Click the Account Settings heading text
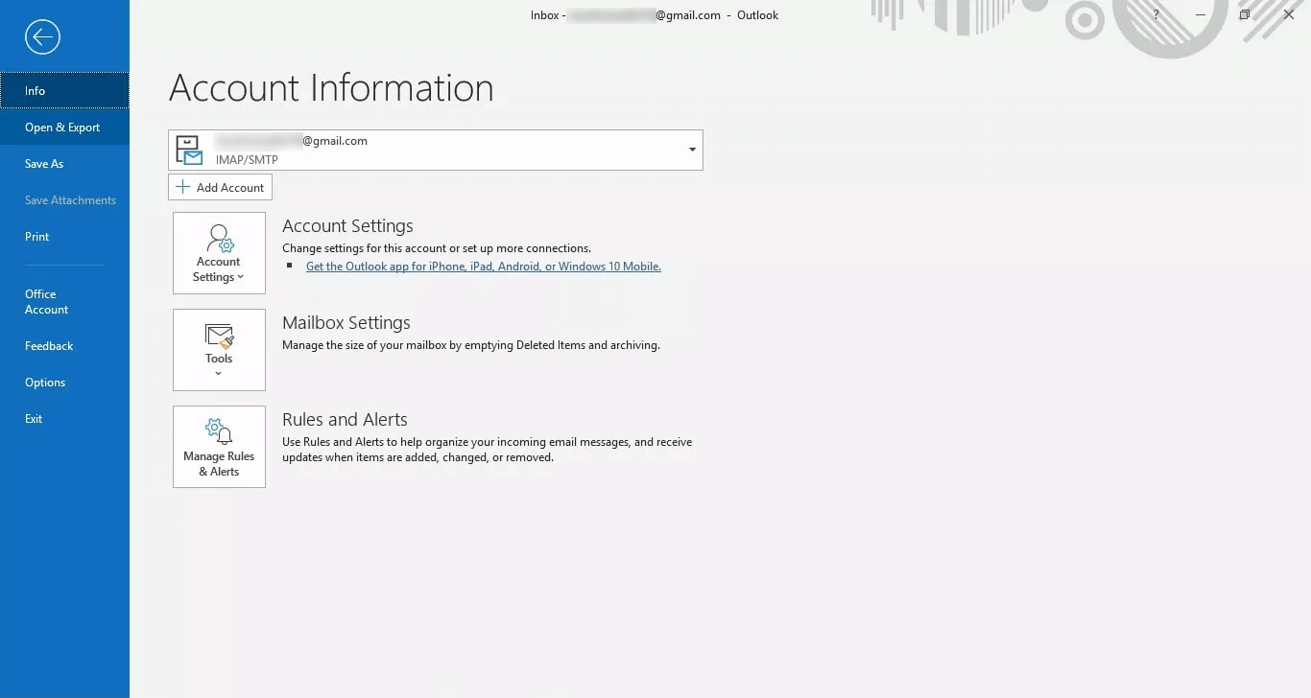The image size is (1311, 698). click(347, 226)
